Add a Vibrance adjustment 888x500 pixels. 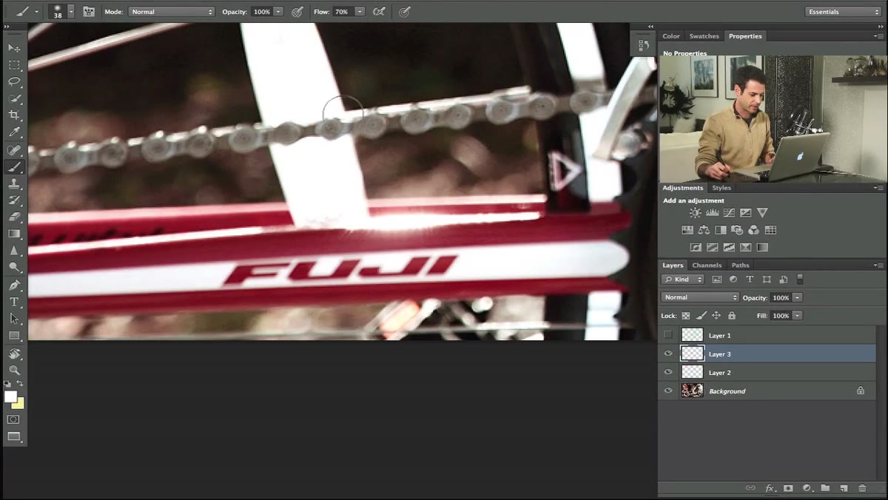762,213
